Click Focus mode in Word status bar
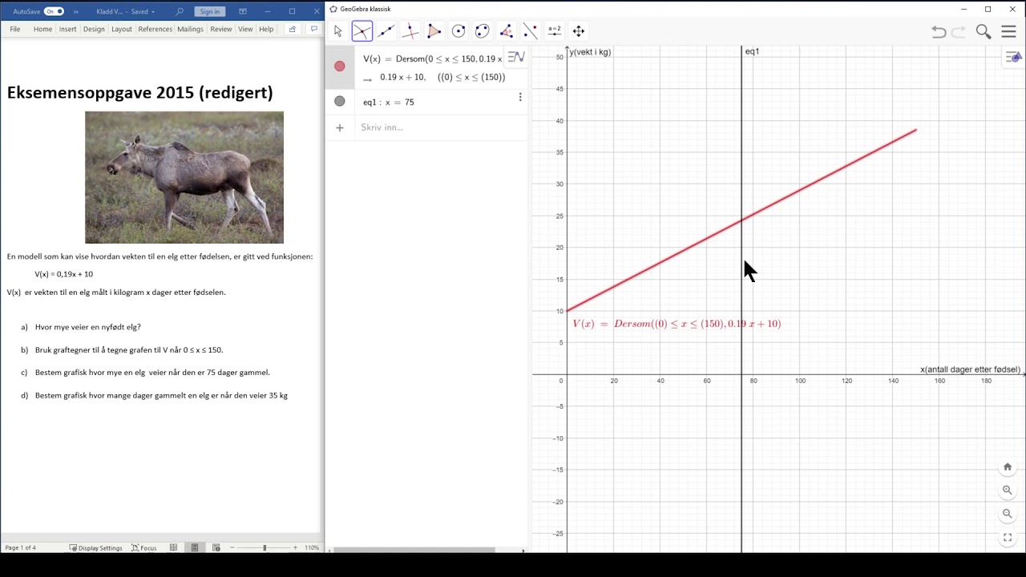Screen dimensions: 1026x577 point(144,548)
